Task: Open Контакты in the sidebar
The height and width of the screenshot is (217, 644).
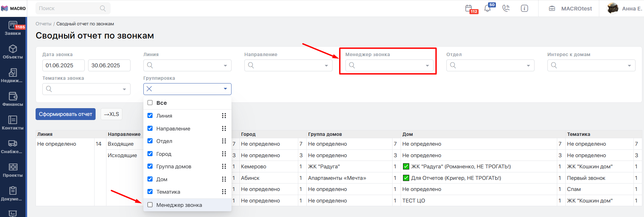Action: click(x=13, y=123)
